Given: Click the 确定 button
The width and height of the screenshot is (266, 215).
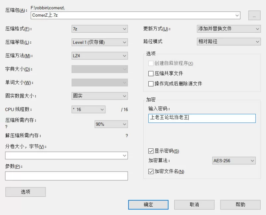Looking at the screenshot, I should pyautogui.click(x=148, y=205).
